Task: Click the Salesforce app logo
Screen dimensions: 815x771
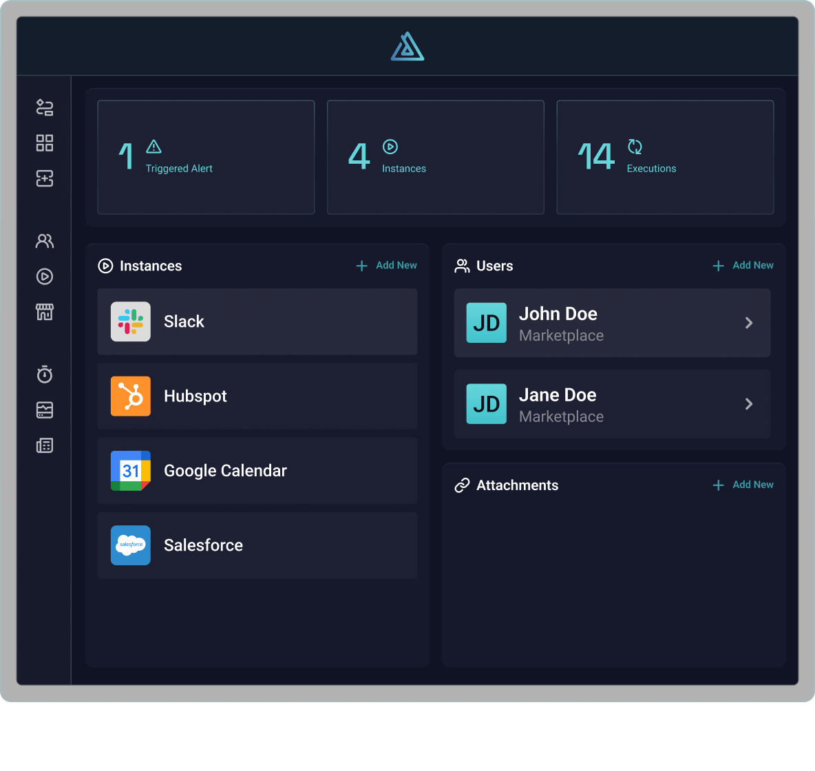Action: tap(131, 545)
